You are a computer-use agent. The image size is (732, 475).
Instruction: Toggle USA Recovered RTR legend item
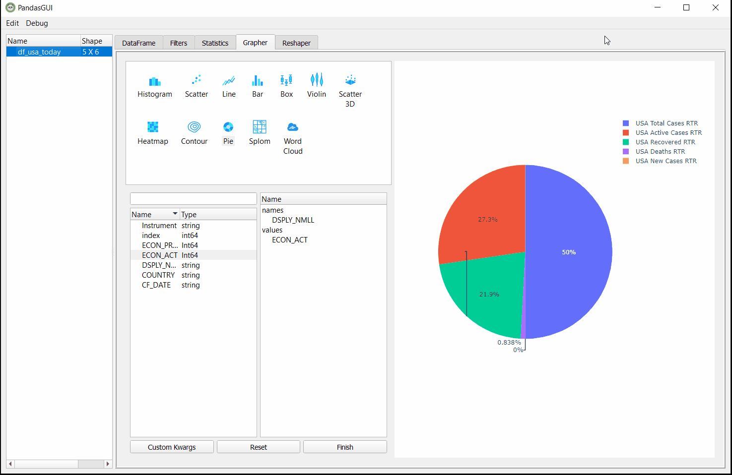pyautogui.click(x=665, y=142)
